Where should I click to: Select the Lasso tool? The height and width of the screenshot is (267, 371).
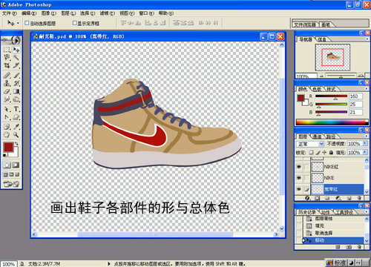7,58
